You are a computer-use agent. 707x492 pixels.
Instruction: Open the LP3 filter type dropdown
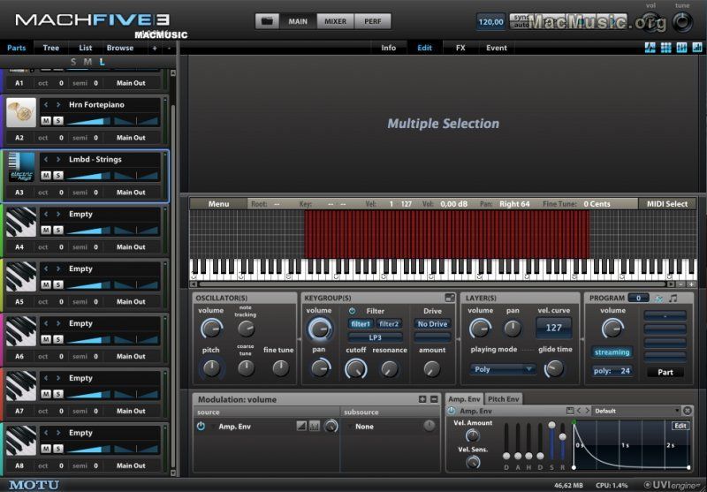pyautogui.click(x=375, y=337)
